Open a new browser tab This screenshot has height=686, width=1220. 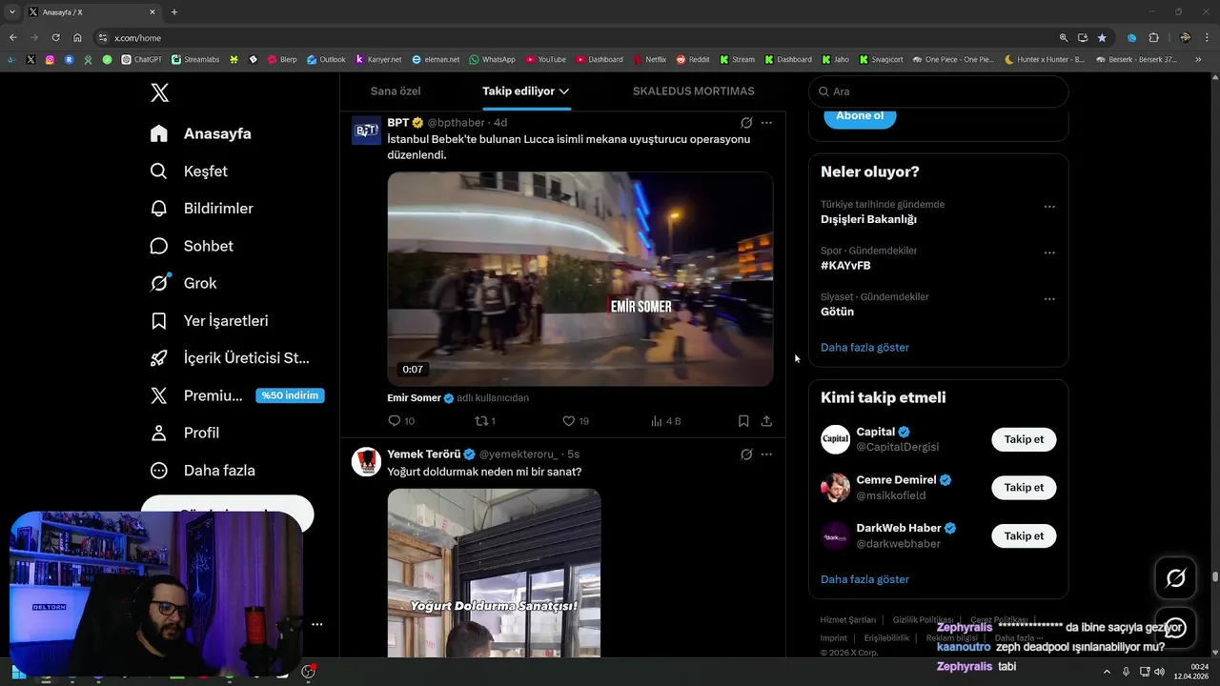pos(173,12)
